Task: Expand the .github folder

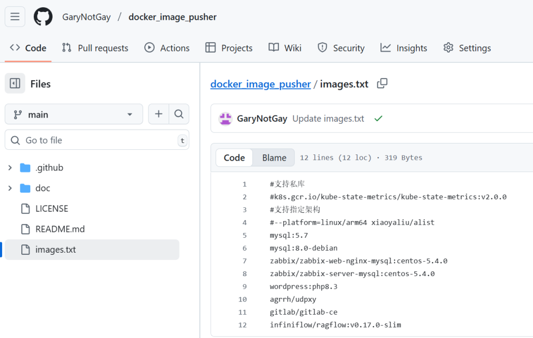Action: [x=10, y=168]
